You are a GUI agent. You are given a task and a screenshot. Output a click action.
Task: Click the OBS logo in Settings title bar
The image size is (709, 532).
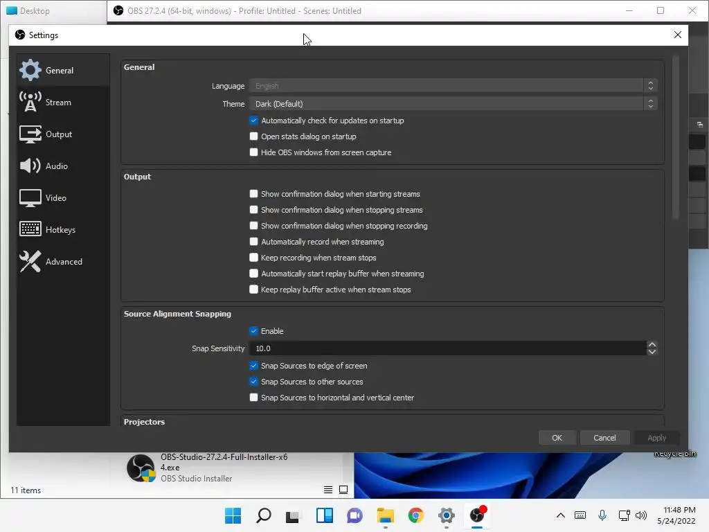[20, 35]
